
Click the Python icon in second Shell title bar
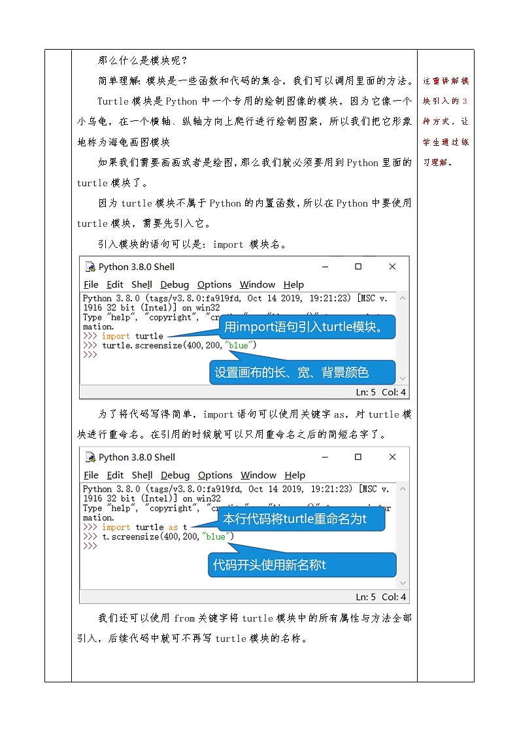click(x=90, y=458)
